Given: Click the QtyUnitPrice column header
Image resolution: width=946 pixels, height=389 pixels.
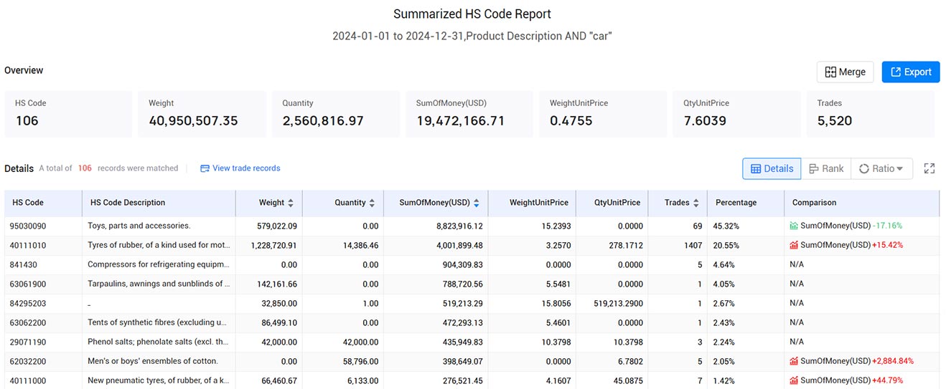Looking at the screenshot, I should point(612,203).
